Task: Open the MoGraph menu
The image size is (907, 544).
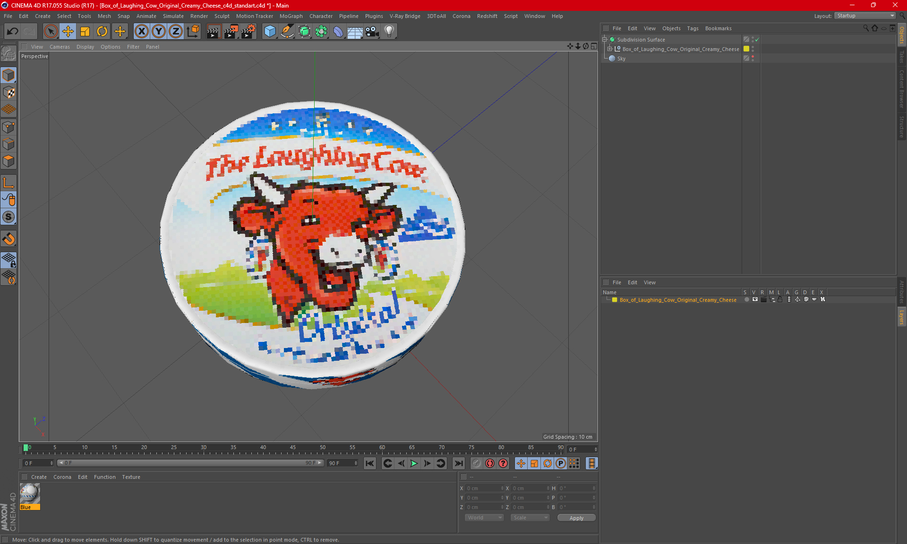Action: pyautogui.click(x=291, y=16)
